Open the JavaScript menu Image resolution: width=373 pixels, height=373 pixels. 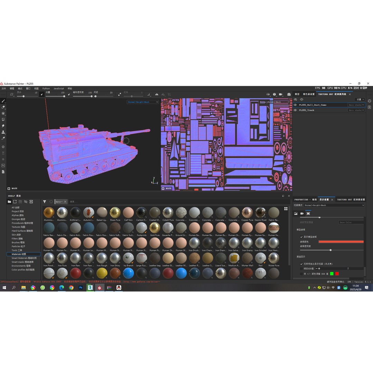58,88
